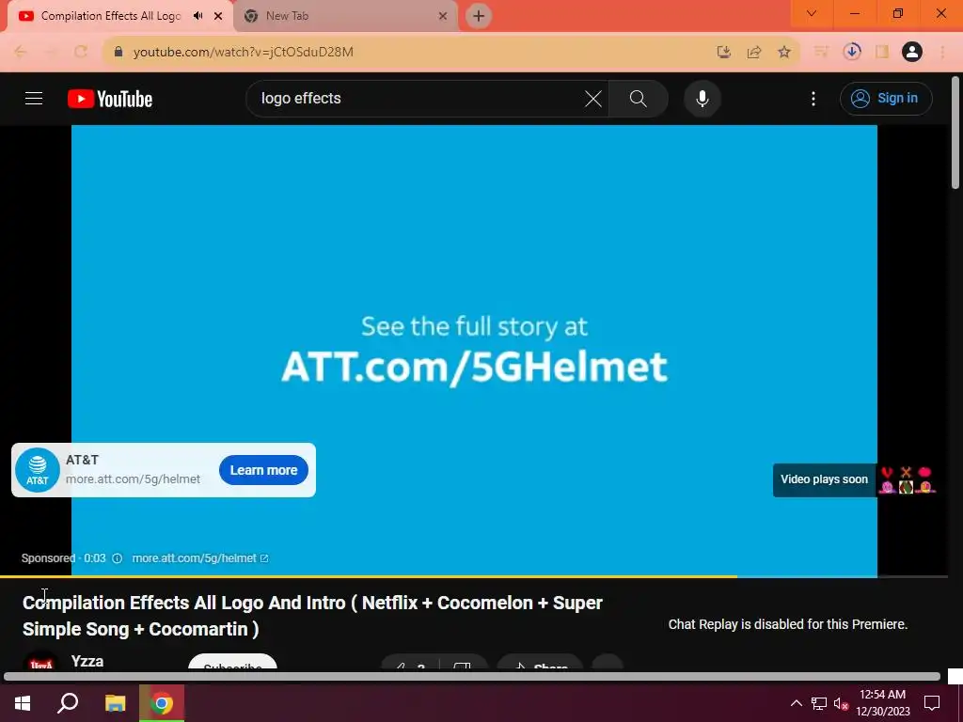Screen dimensions: 963x722
Task: Go to the YouTube home logo
Action: [110, 99]
